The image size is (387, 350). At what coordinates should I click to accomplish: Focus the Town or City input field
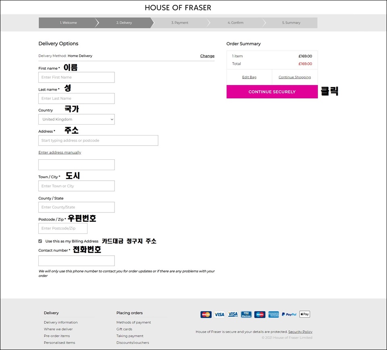(77, 186)
